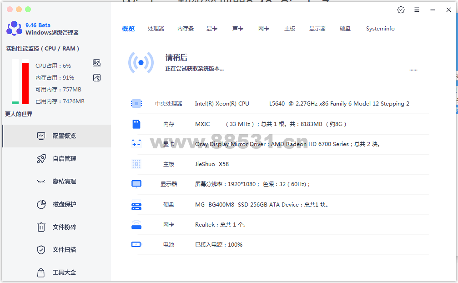The height and width of the screenshot is (283, 458).
Task: Switch to the 硬盘 tab
Action: (x=345, y=29)
